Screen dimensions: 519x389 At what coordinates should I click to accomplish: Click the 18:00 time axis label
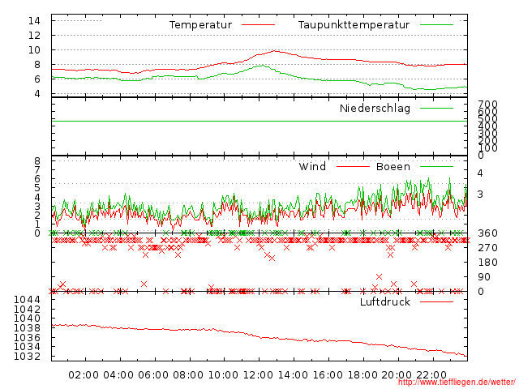click(362, 375)
